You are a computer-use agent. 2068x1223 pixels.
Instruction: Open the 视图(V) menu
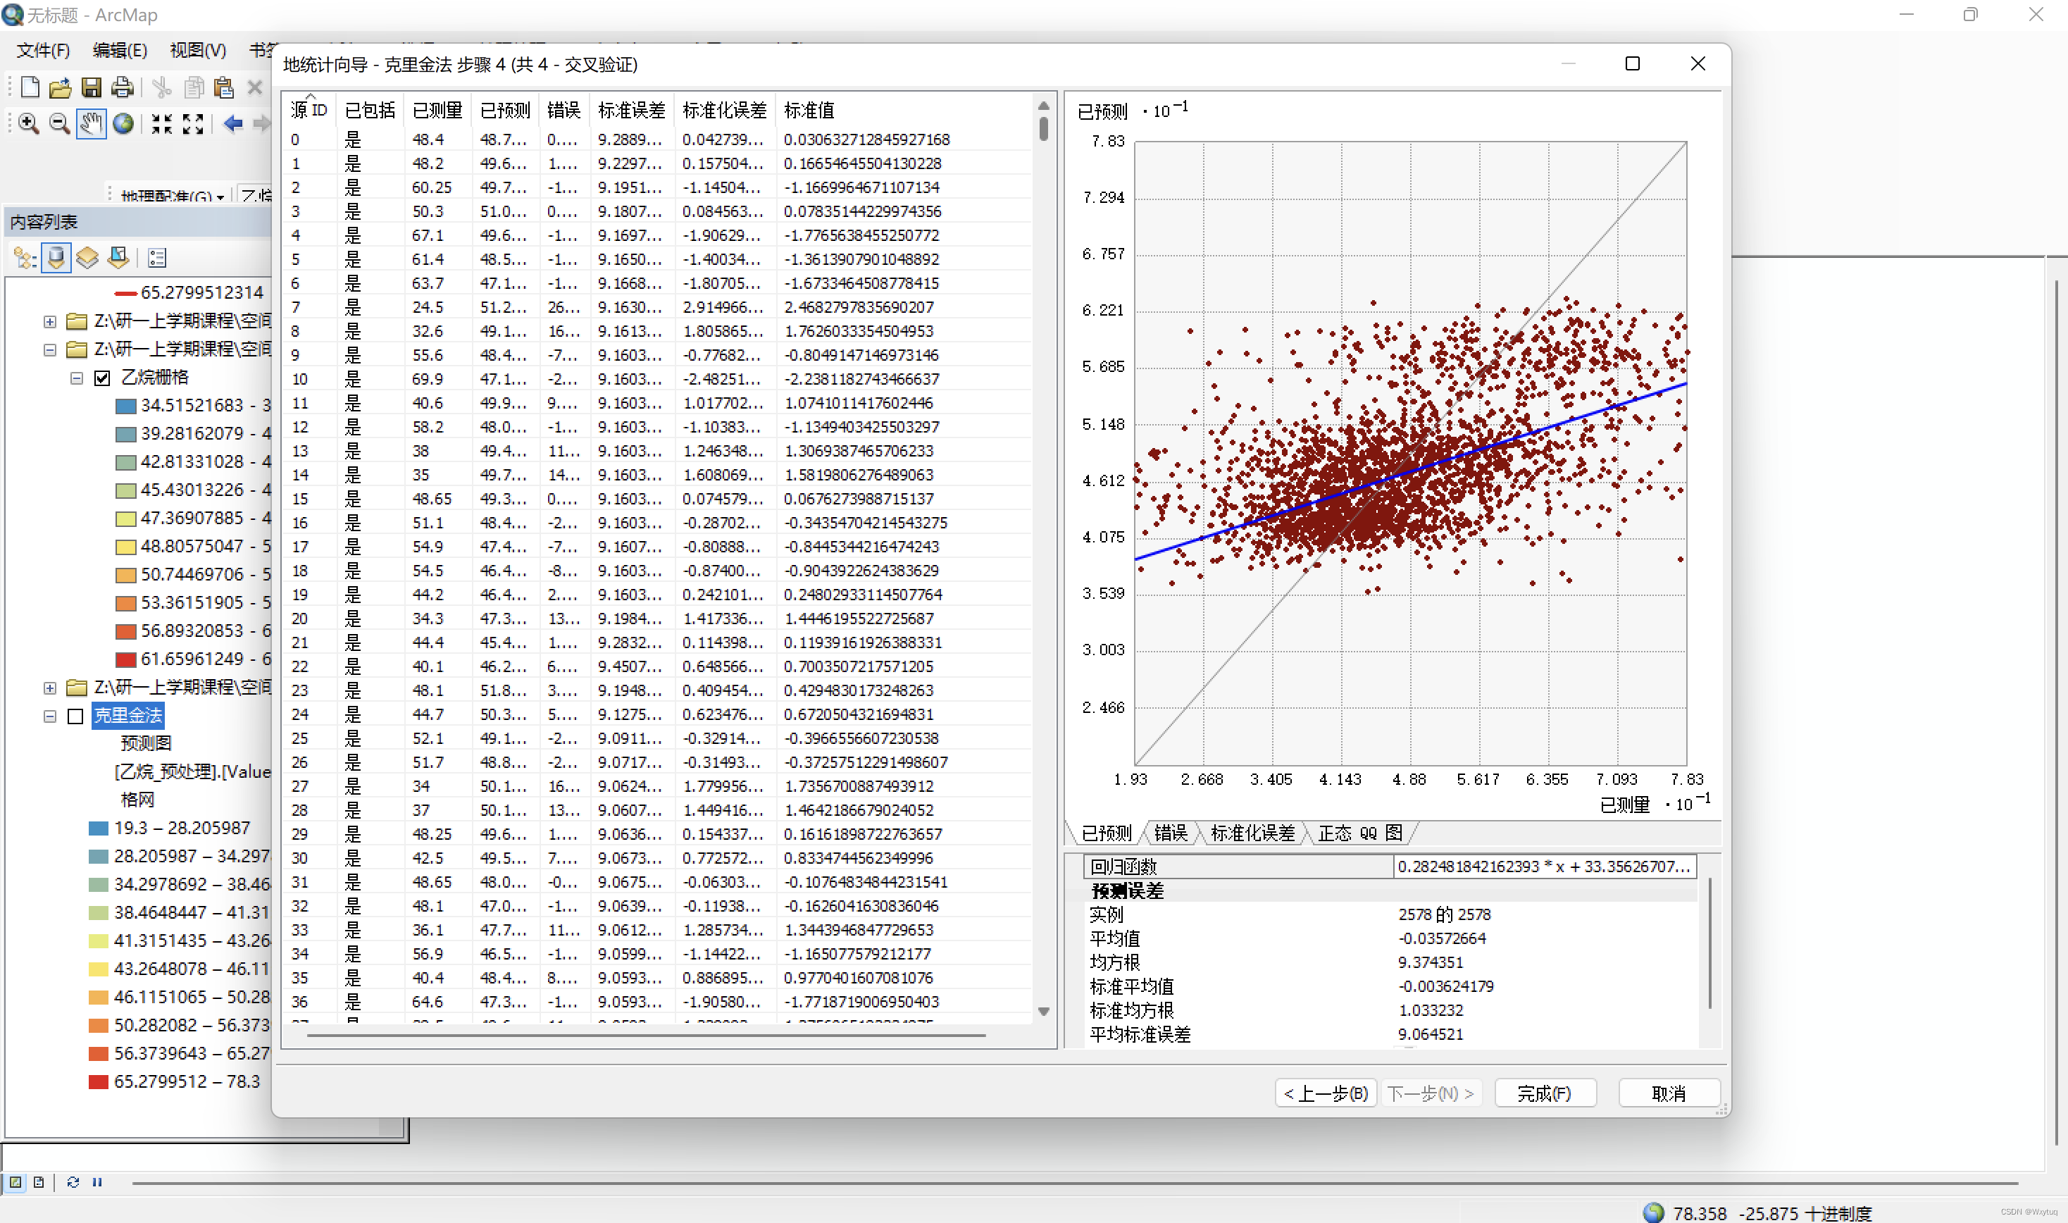click(198, 50)
